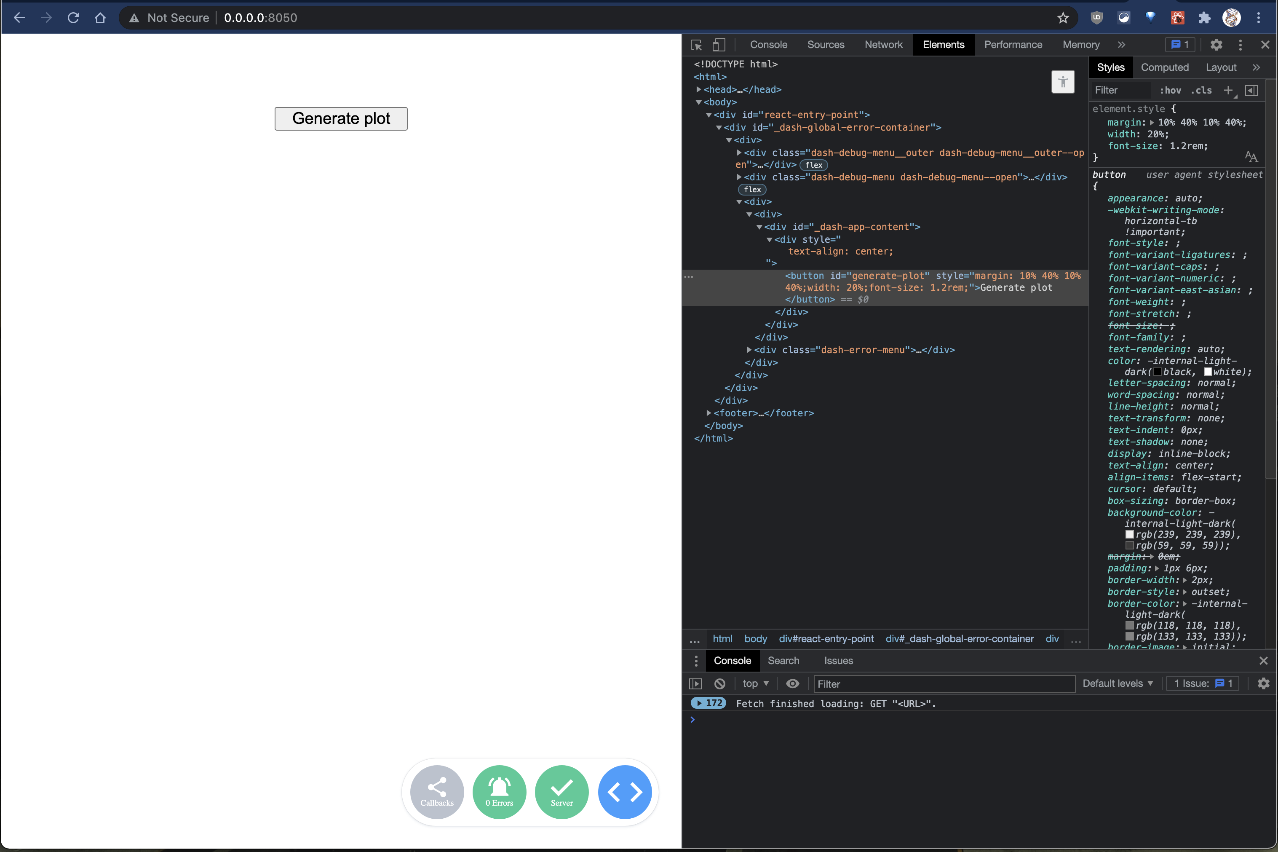Open DevTools settings gear
Image resolution: width=1278 pixels, height=852 pixels.
[x=1216, y=45]
